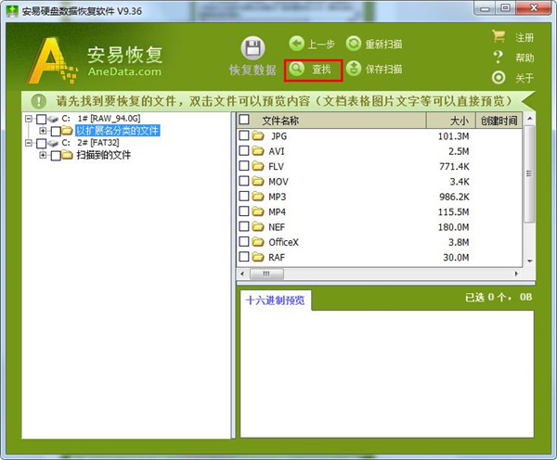Click the 注册 link text
This screenshot has width=557, height=460.
coord(525,38)
